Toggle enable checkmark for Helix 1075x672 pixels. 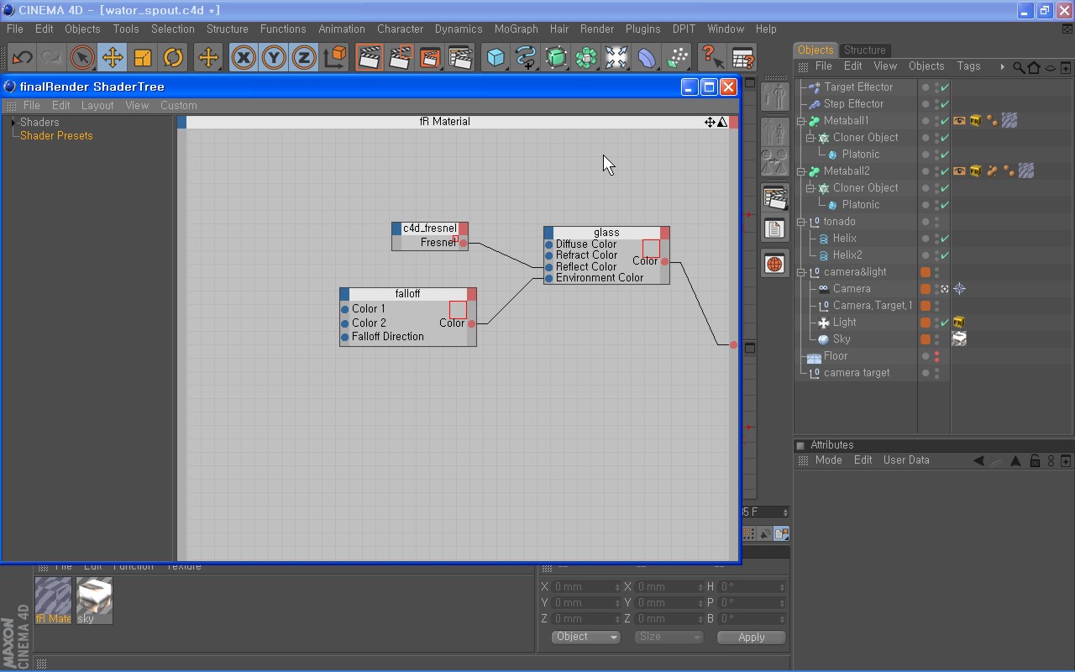click(945, 239)
